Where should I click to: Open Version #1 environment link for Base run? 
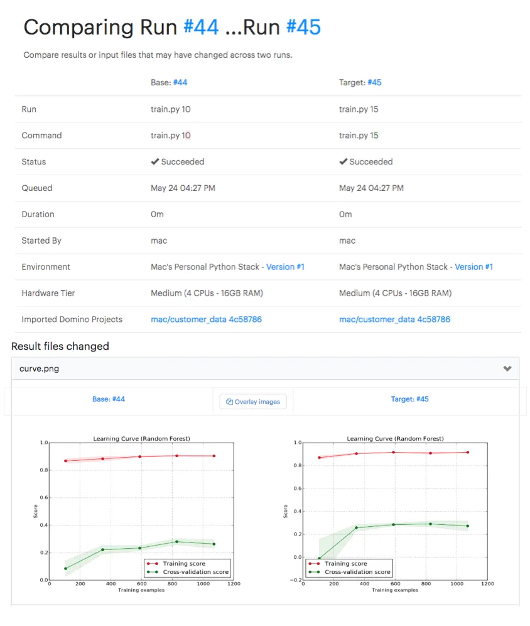(285, 267)
